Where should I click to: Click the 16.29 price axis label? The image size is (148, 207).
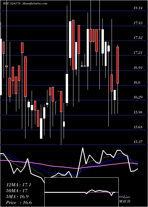tap(138, 97)
